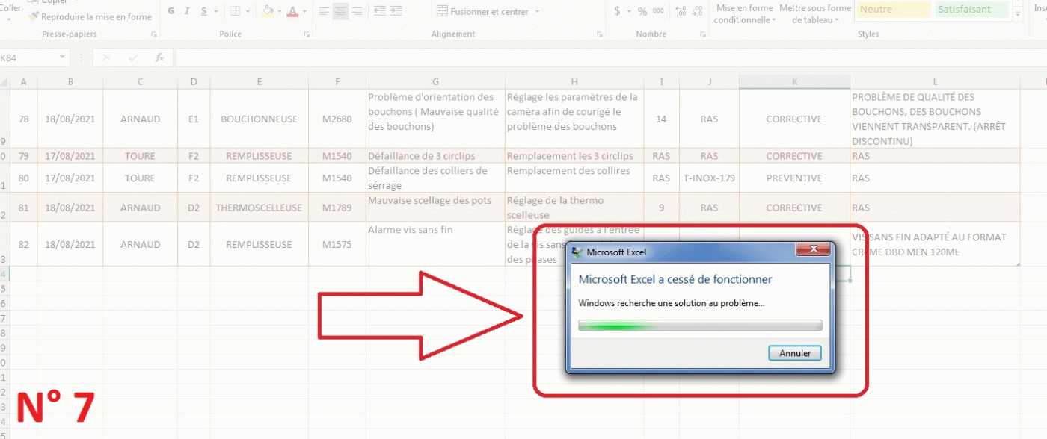1047x439 pixels.
Task: Click the Coller paste button
Action: click(x=10, y=7)
